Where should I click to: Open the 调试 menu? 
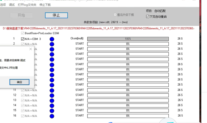(x=12, y=5)
